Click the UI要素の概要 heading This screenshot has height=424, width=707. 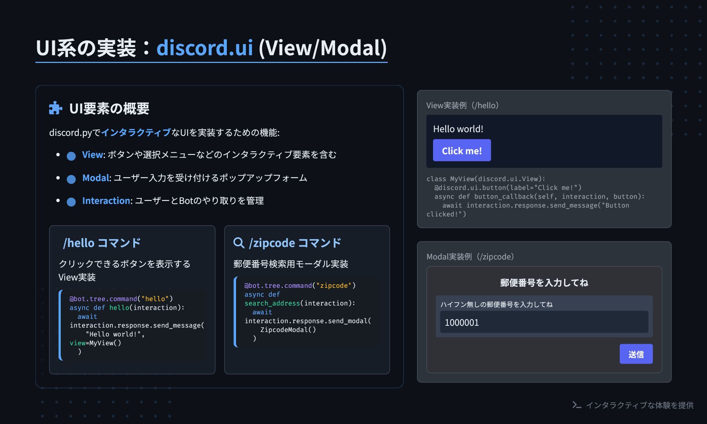coord(109,109)
